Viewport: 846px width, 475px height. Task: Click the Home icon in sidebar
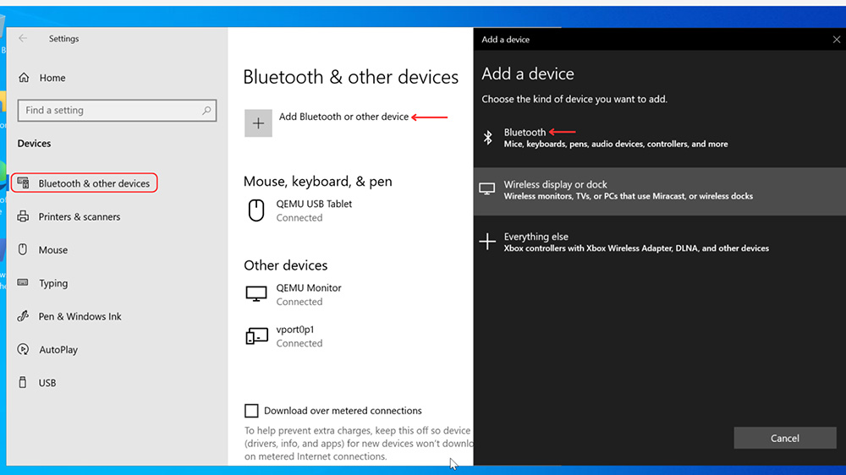coord(24,78)
